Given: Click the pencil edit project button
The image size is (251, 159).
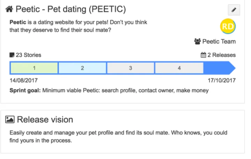Looking at the screenshot, I should point(234,10).
